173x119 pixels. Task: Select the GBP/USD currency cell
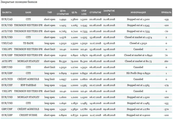pos(7,67)
